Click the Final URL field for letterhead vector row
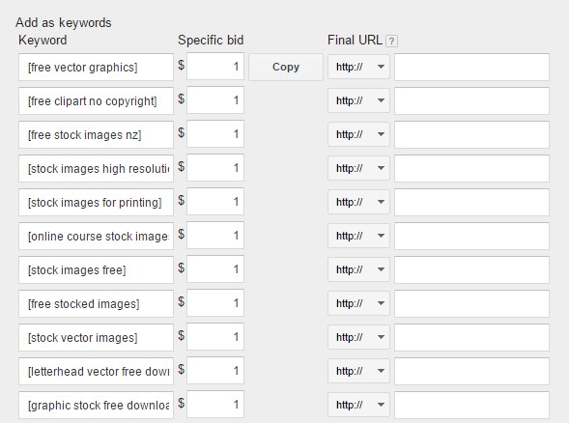 [x=471, y=371]
